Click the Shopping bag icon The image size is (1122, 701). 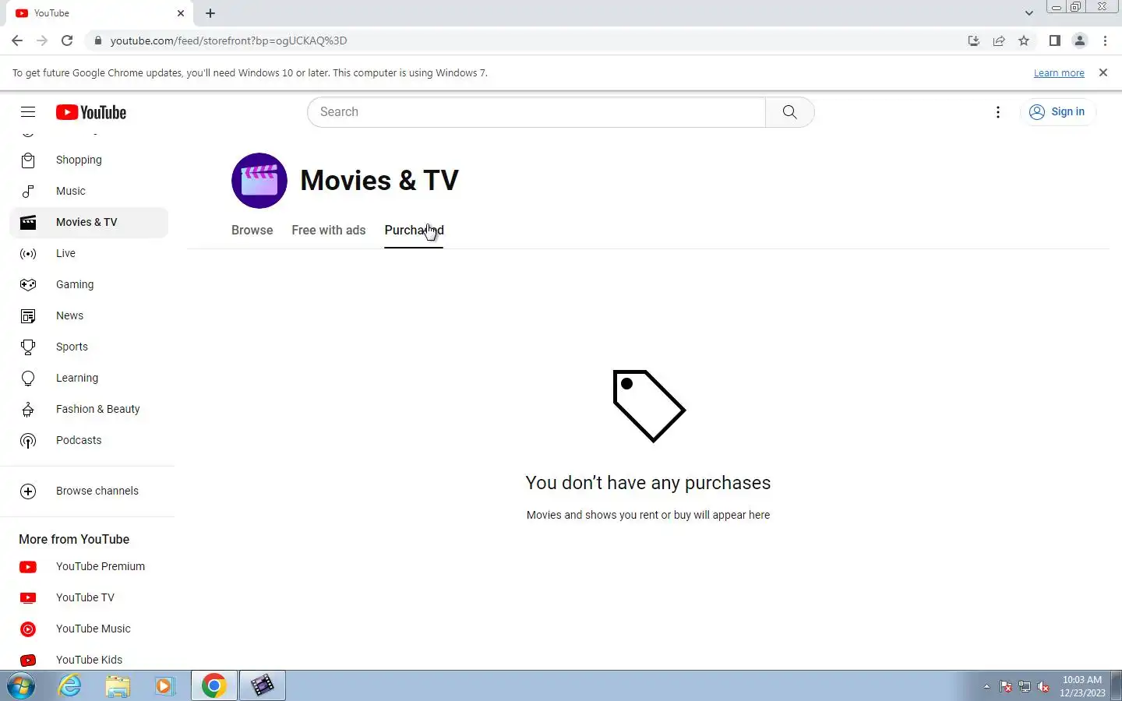coord(28,160)
